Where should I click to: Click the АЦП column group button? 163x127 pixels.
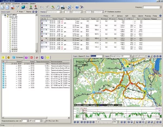pos(127,16)
